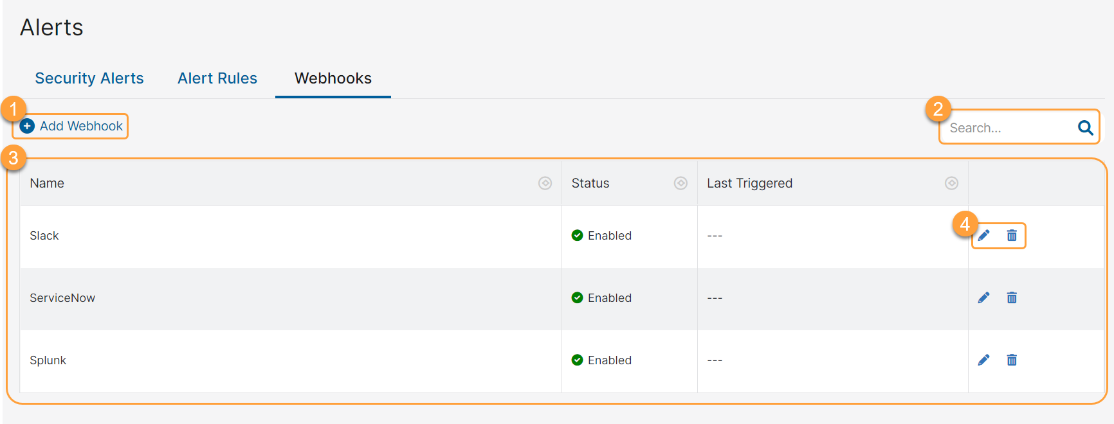
Task: Open the Last Triggered column filter
Action: 952,183
